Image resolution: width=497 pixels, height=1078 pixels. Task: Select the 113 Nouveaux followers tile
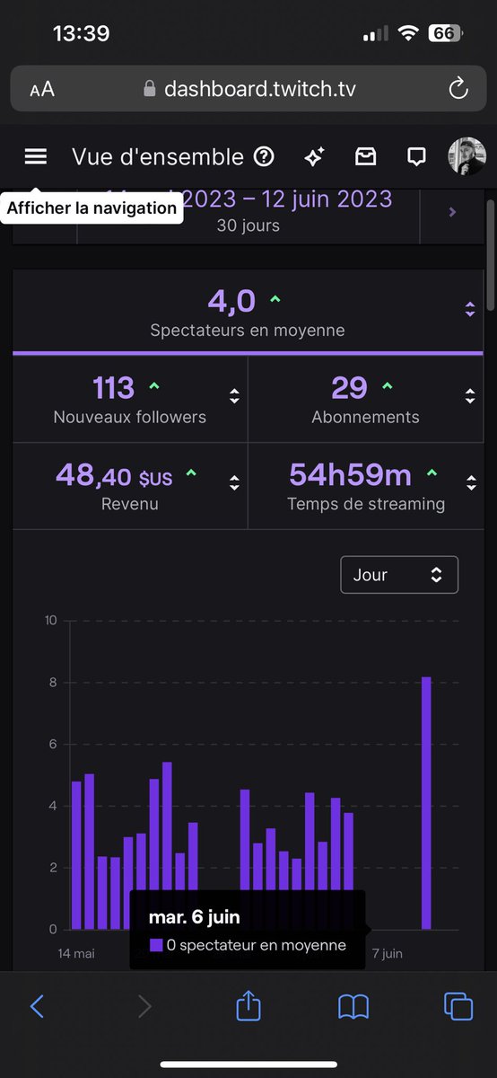[130, 400]
